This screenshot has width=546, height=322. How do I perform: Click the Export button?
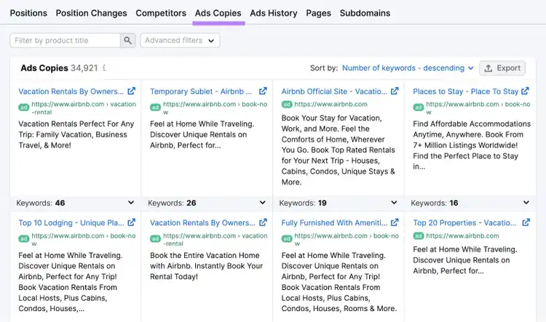tap(502, 68)
